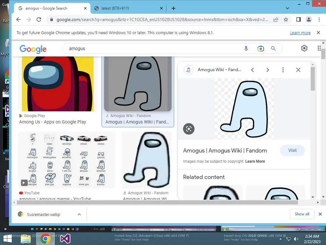Click into the amogus search box
Viewport: 326px width, 245px height.
tap(154, 48)
